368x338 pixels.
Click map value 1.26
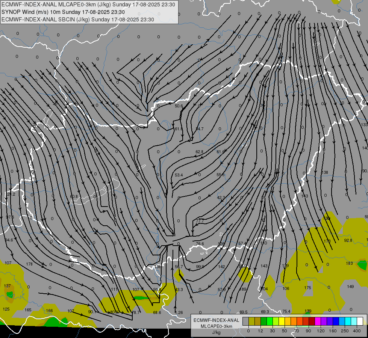pos(179,312)
